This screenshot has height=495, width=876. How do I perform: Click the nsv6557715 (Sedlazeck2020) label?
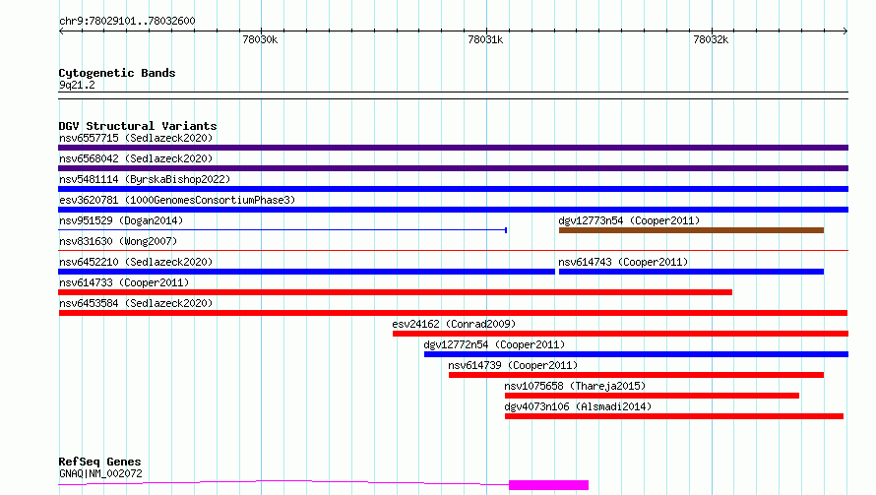(x=136, y=138)
